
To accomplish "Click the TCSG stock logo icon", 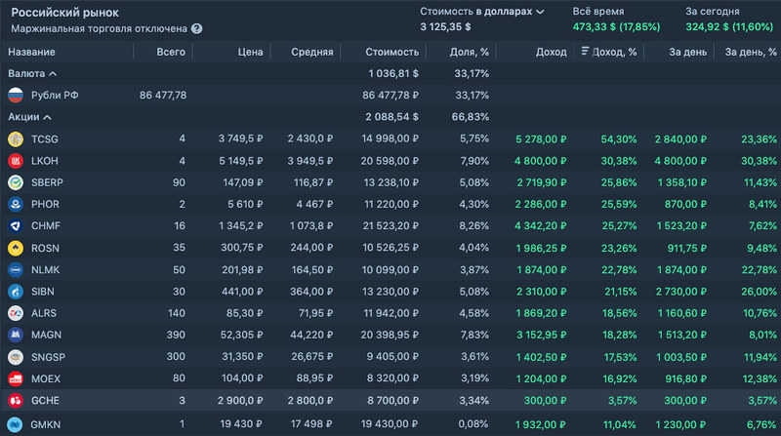I will point(16,139).
